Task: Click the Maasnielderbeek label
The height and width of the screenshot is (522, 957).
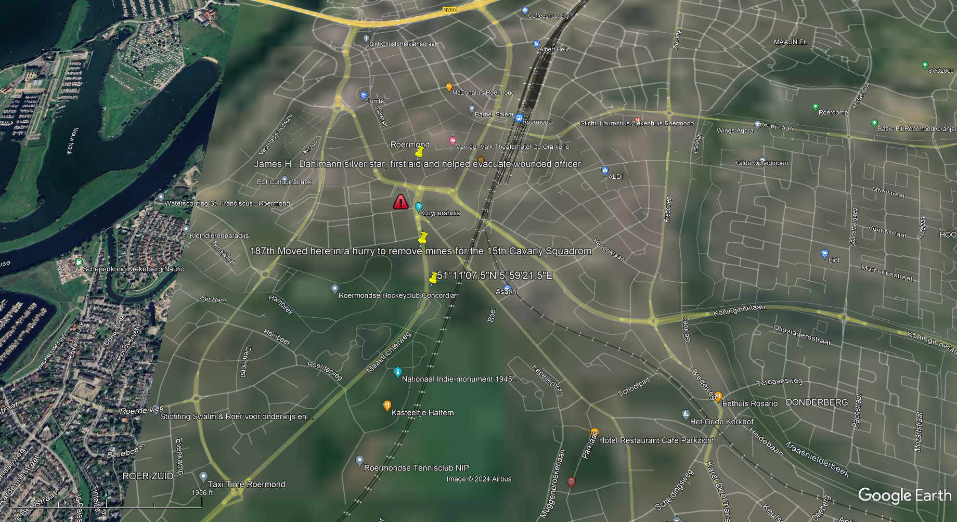Action: click(817, 460)
